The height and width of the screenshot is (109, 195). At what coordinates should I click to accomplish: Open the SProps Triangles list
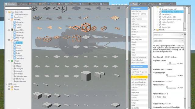19,69
